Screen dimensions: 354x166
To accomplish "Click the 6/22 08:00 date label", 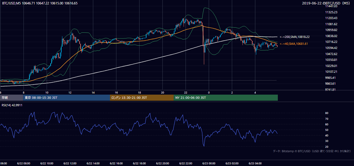I will (x=24, y=164).
